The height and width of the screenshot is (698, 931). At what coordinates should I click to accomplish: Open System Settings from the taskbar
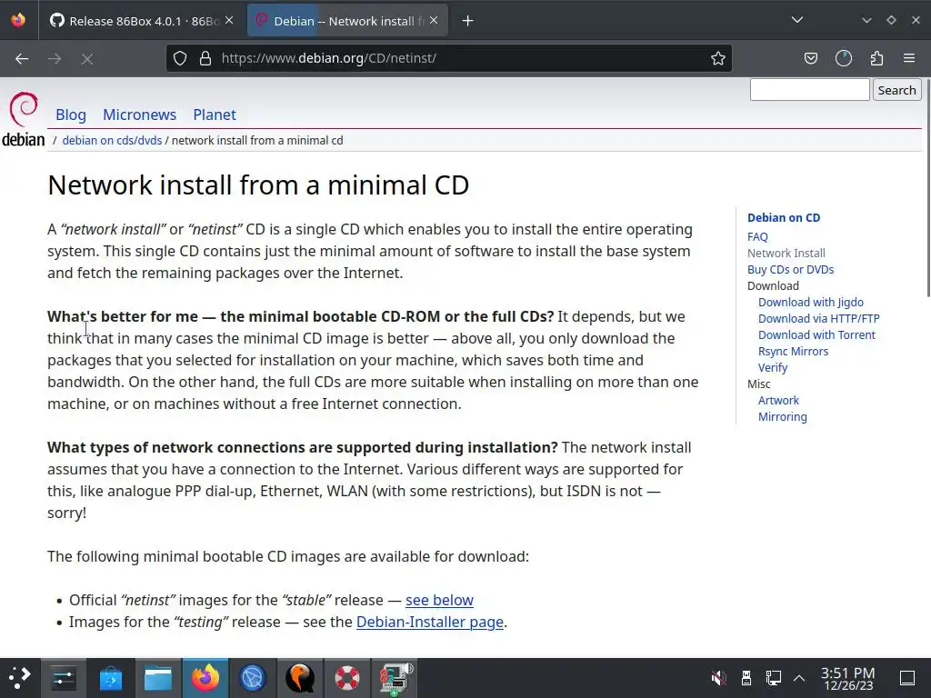[63, 677]
